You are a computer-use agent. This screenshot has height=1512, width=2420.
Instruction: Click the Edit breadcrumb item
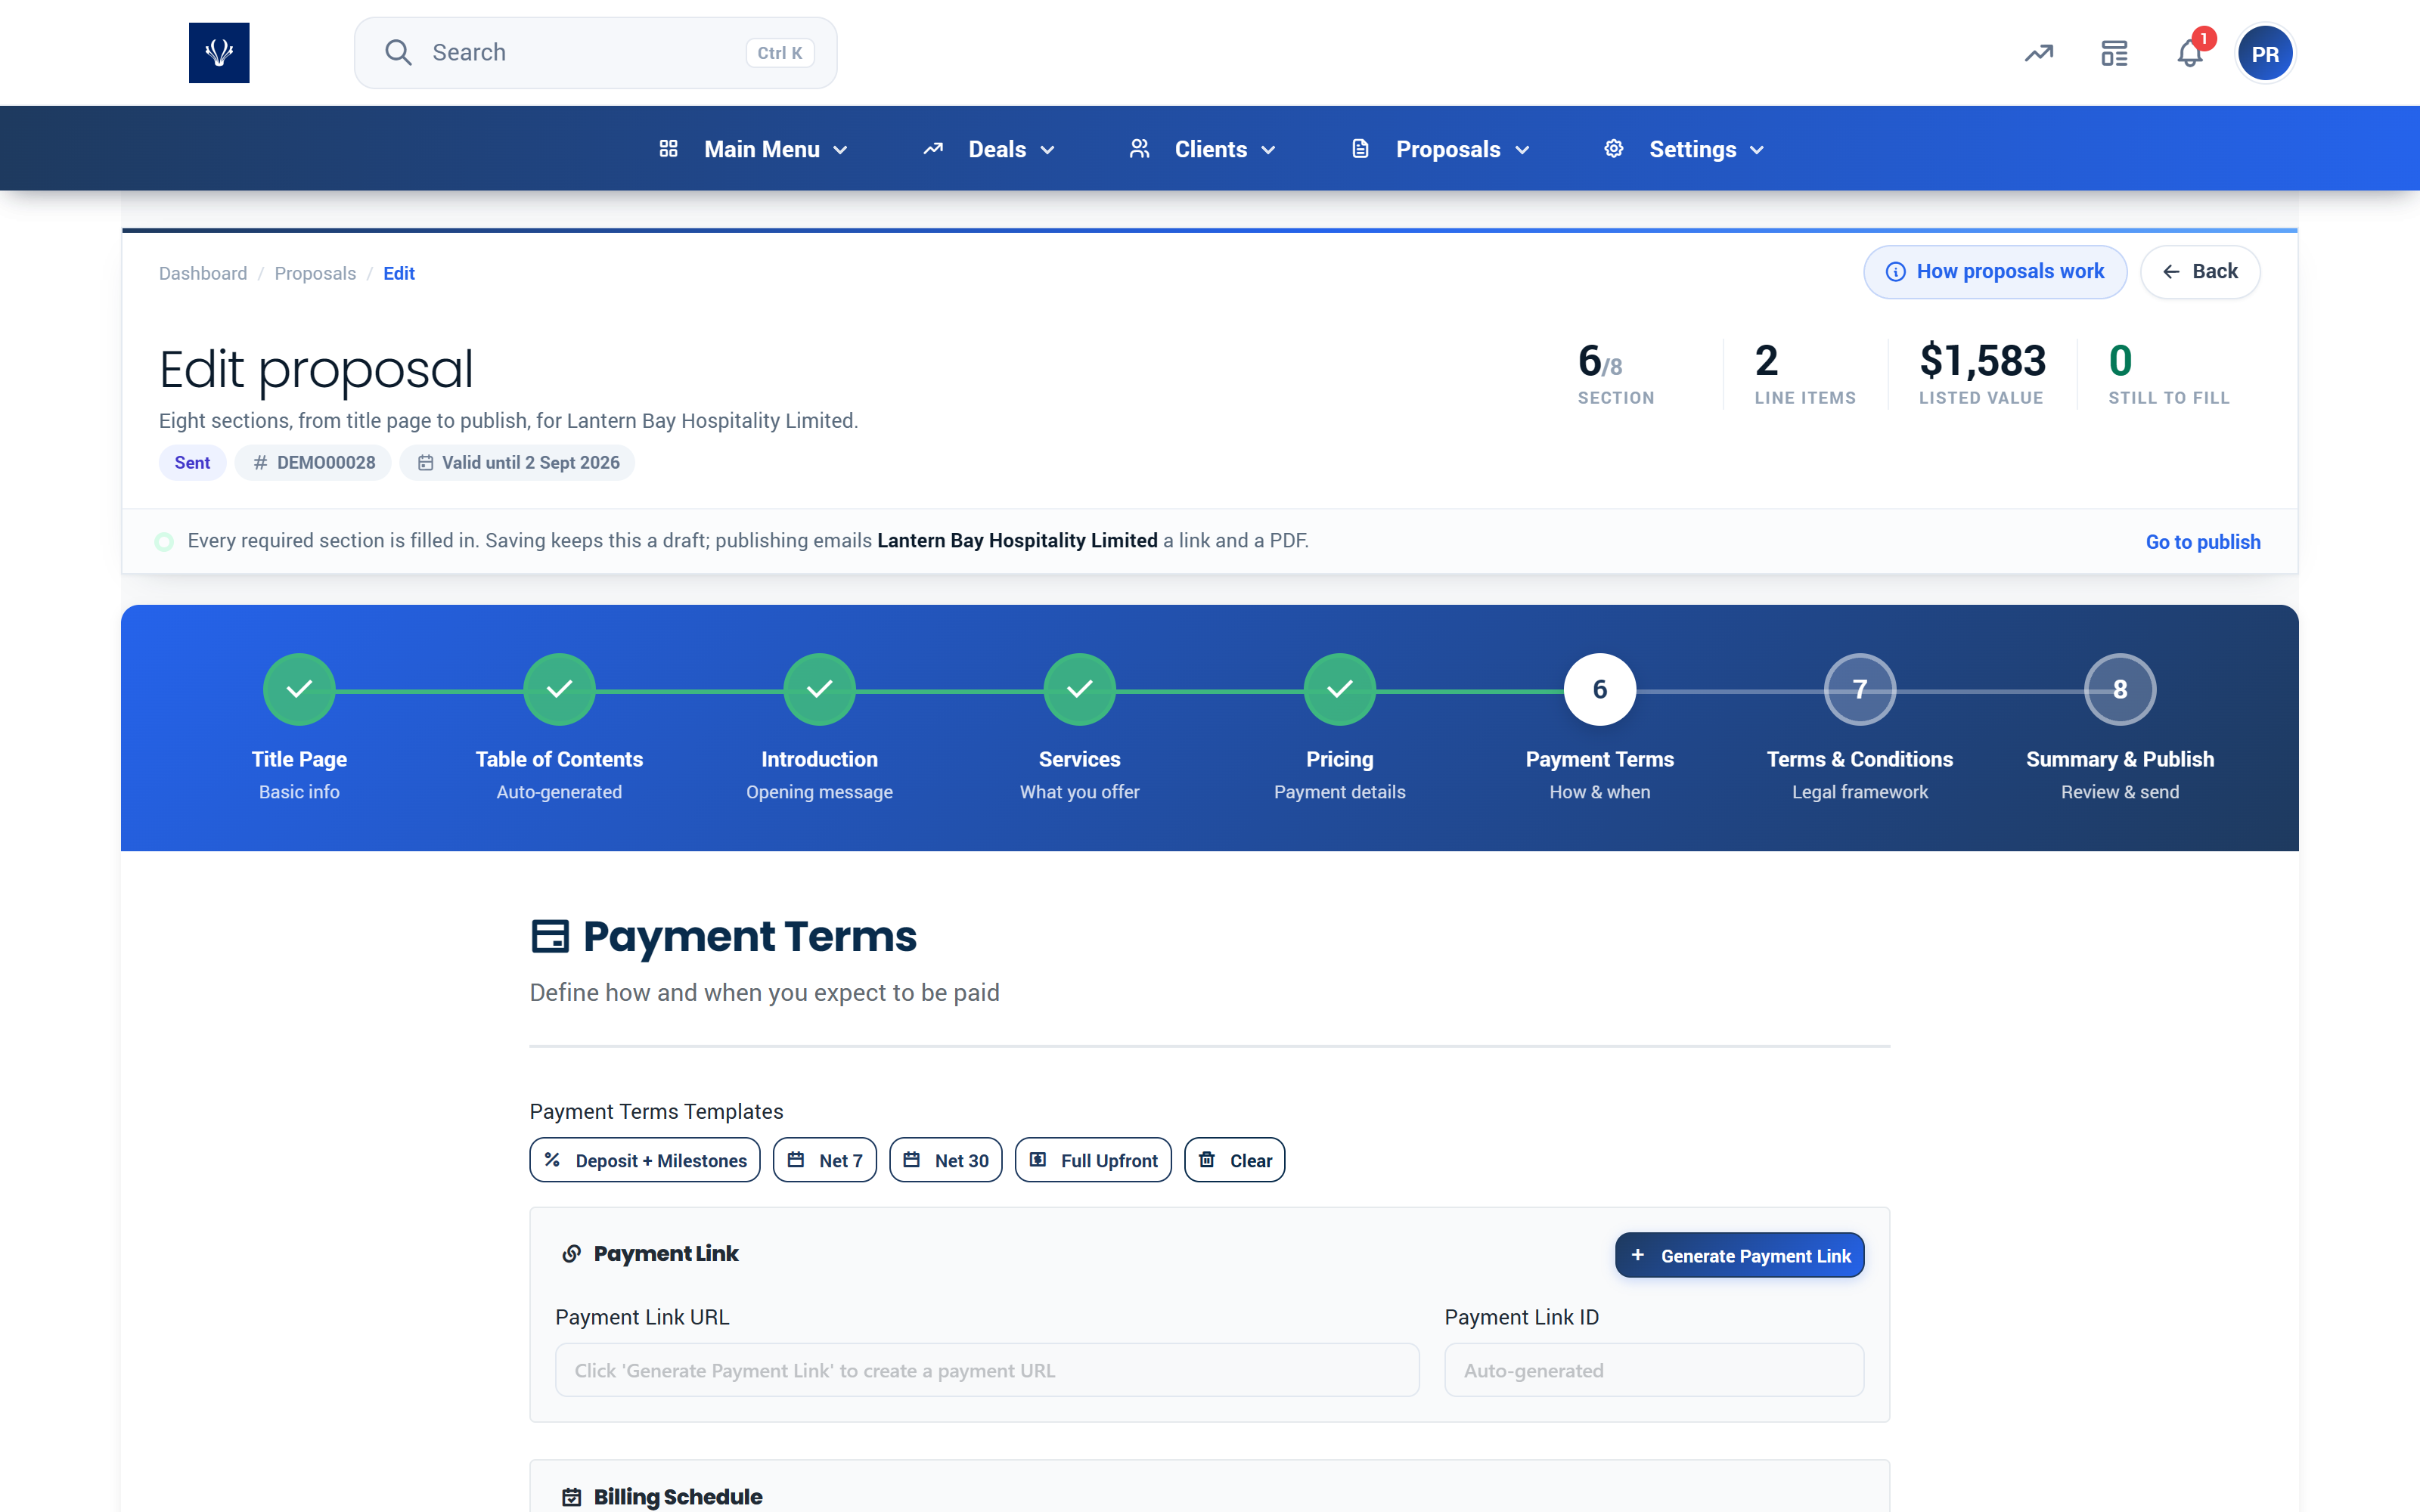(399, 273)
